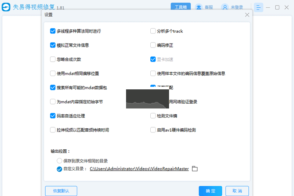This screenshot has height=196, width=294.
Task: Open the VideoRepairMaster output path link
Action: coord(139,169)
